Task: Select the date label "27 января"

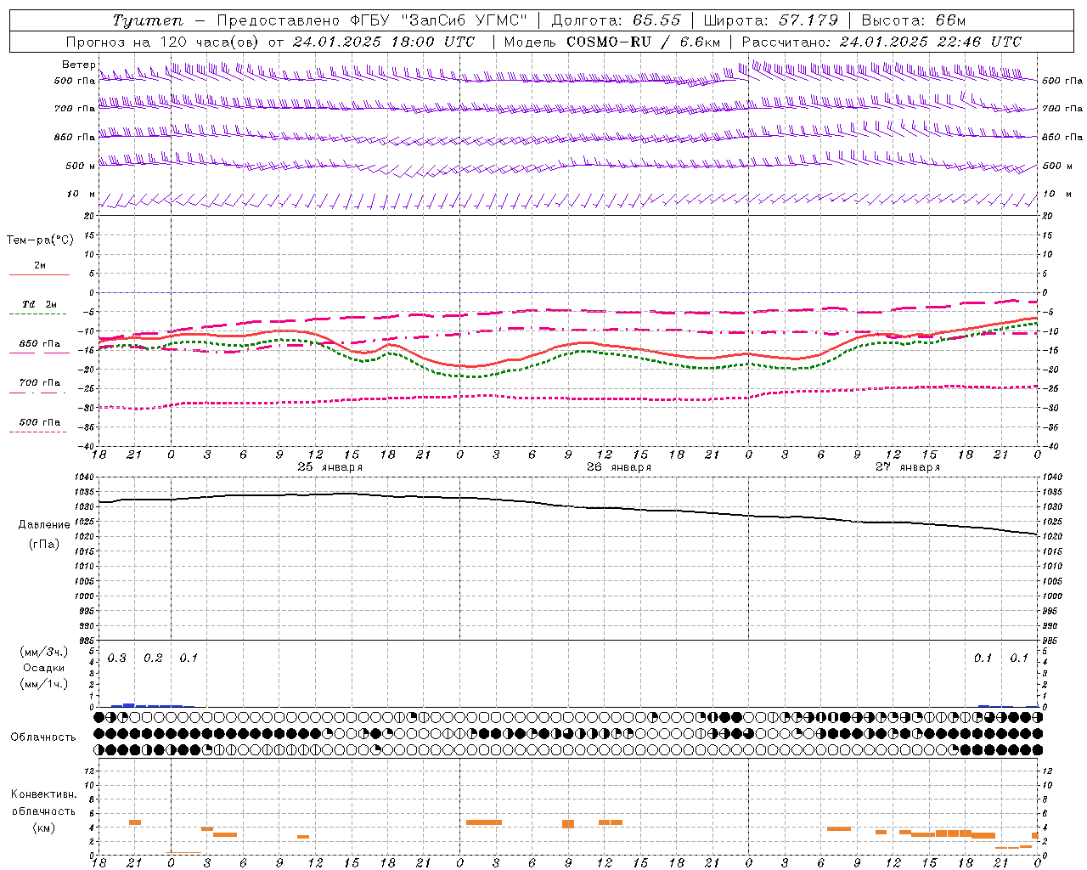Action: click(908, 467)
